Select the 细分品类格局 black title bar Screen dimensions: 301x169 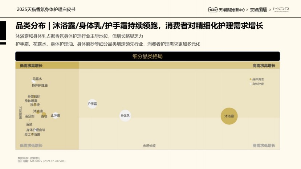click(147, 56)
